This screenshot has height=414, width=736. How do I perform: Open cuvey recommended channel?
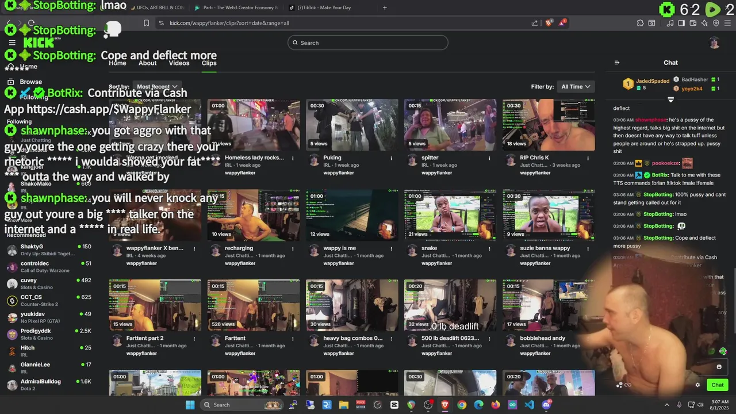point(49,283)
